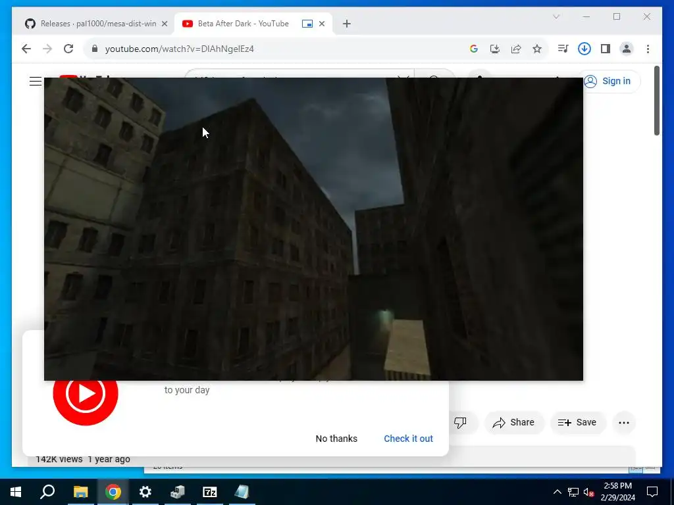Show hidden system tray icons
674x505 pixels.
pos(557,492)
